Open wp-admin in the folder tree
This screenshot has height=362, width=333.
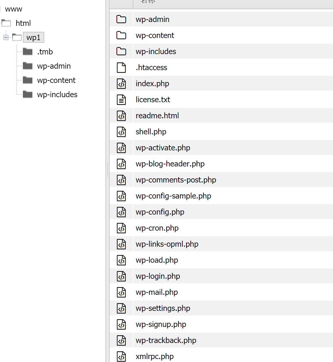pos(54,66)
